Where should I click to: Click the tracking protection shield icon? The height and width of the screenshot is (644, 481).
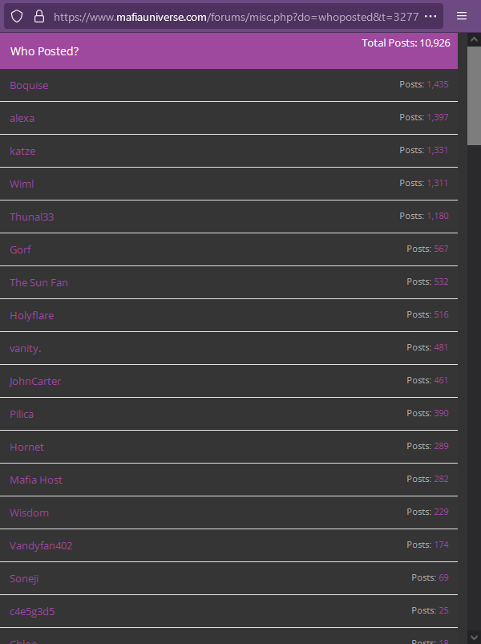coord(16,16)
